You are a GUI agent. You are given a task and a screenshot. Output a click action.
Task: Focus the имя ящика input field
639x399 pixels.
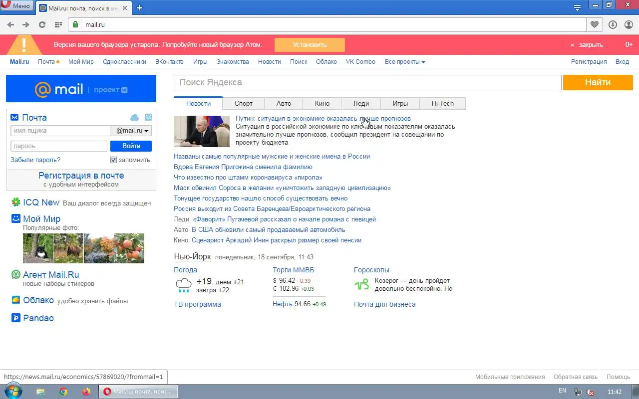(60, 131)
